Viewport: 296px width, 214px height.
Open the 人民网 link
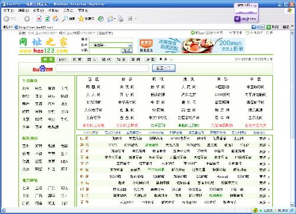click(x=189, y=87)
